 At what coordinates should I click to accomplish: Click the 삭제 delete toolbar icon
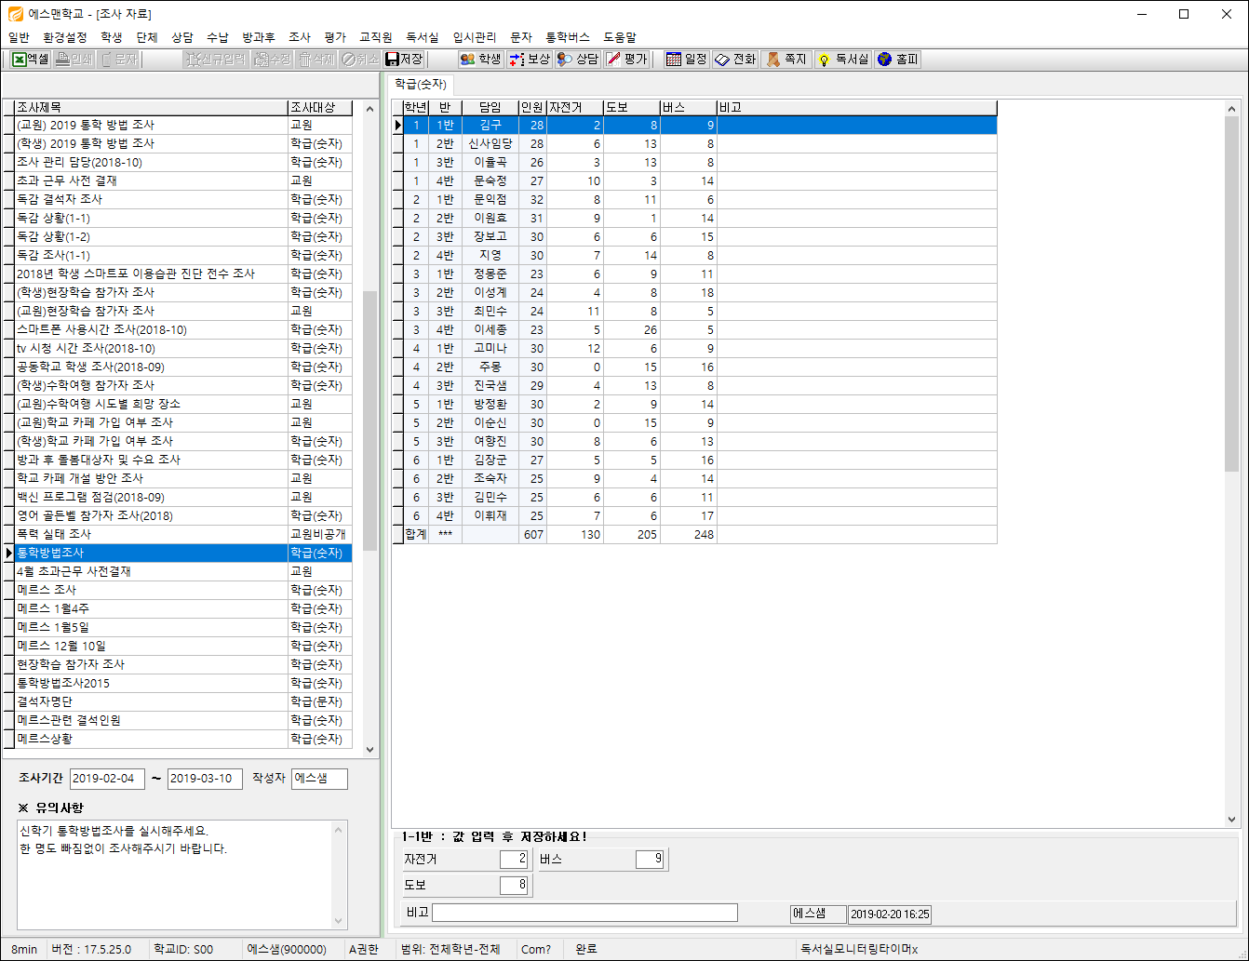(316, 60)
